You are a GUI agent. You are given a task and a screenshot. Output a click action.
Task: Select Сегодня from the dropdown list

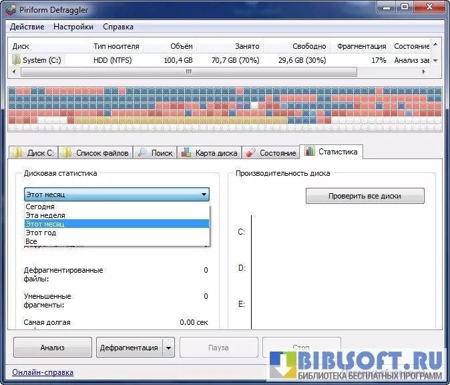pyautogui.click(x=40, y=207)
